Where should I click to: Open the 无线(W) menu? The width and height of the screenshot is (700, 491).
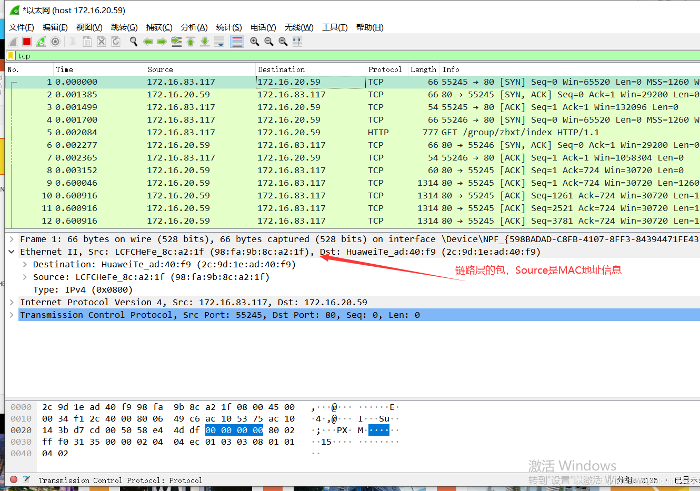click(299, 27)
